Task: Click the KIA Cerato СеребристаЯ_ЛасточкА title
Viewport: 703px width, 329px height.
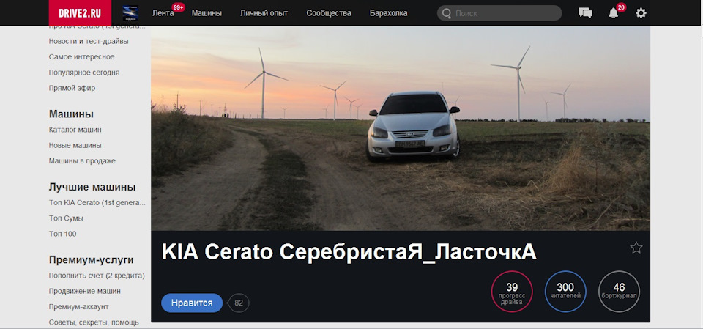Action: click(x=349, y=253)
